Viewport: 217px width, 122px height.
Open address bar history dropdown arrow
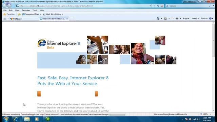[x=150, y=6]
